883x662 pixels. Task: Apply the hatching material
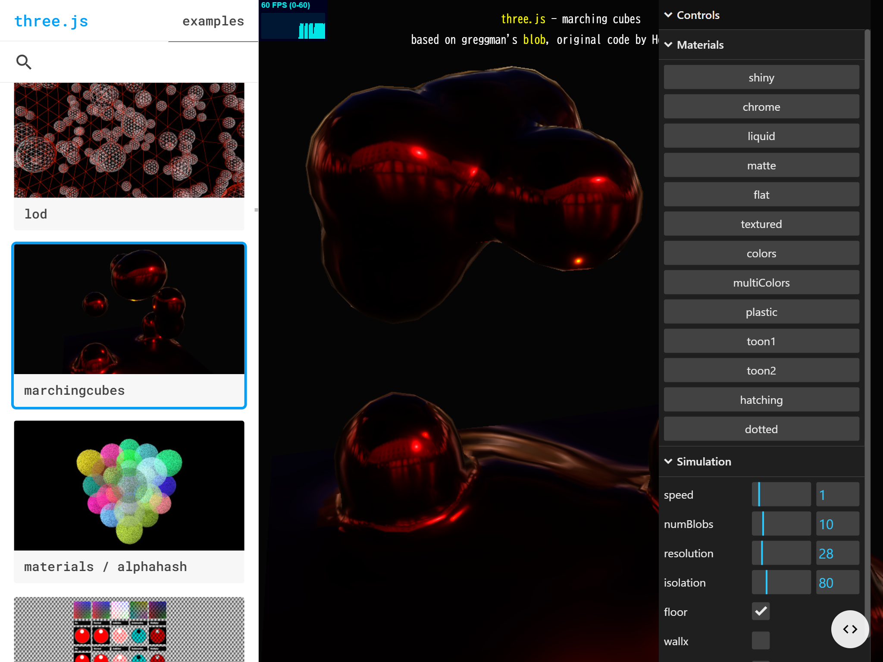pyautogui.click(x=761, y=400)
